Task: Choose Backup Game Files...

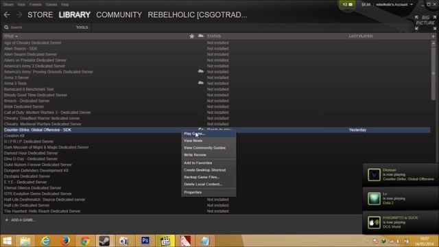Action: [x=209, y=177]
